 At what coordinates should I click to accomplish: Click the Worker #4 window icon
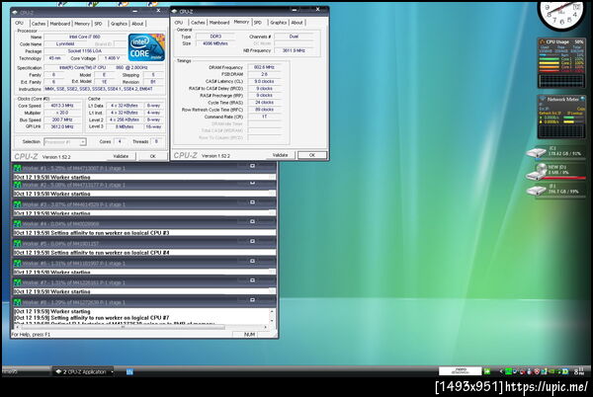click(x=17, y=224)
